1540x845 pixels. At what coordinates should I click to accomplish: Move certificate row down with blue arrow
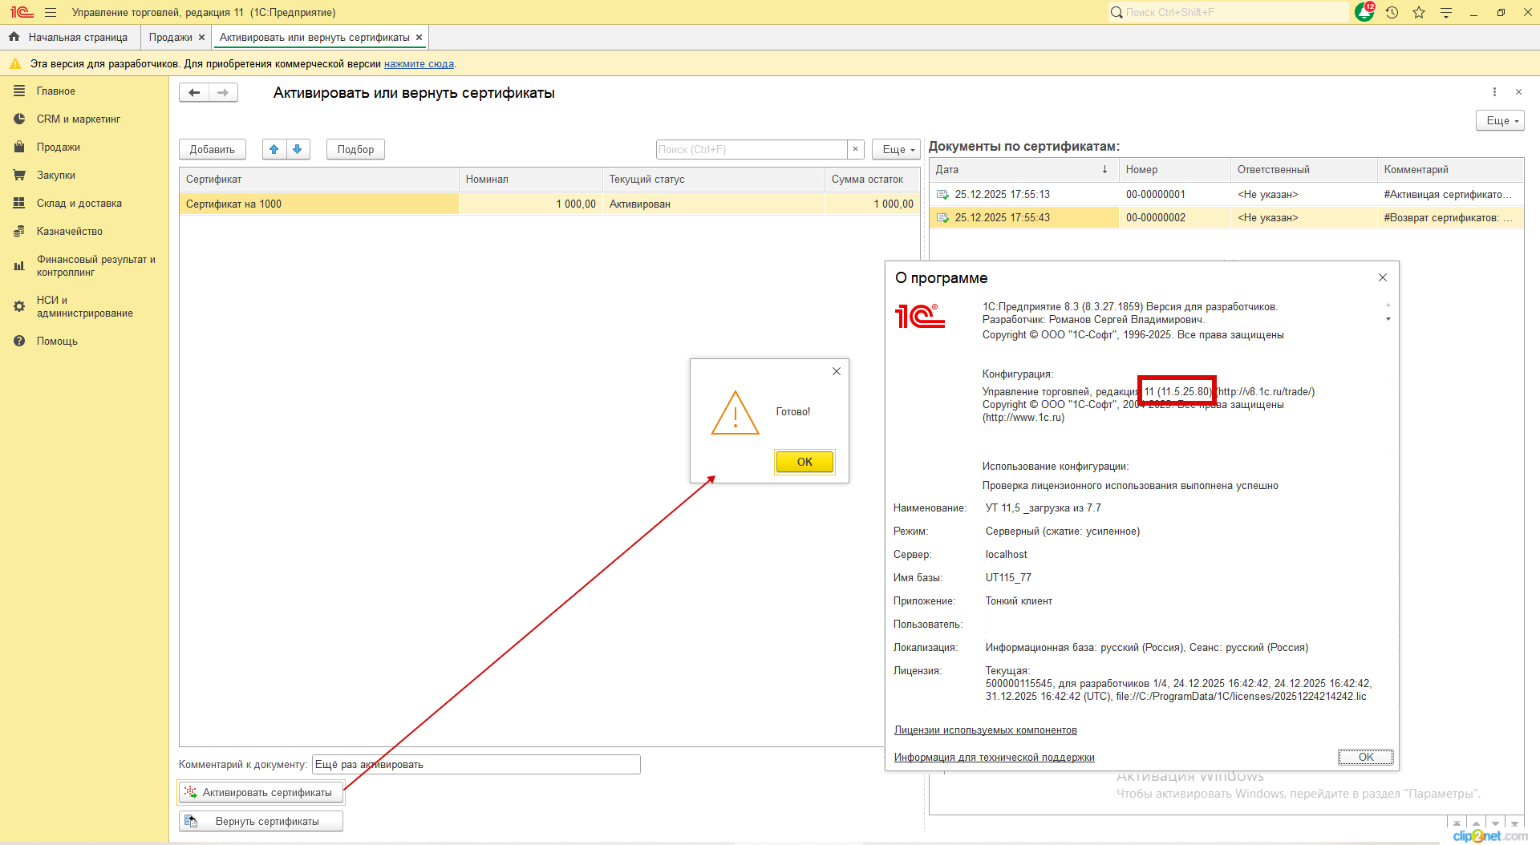298,149
